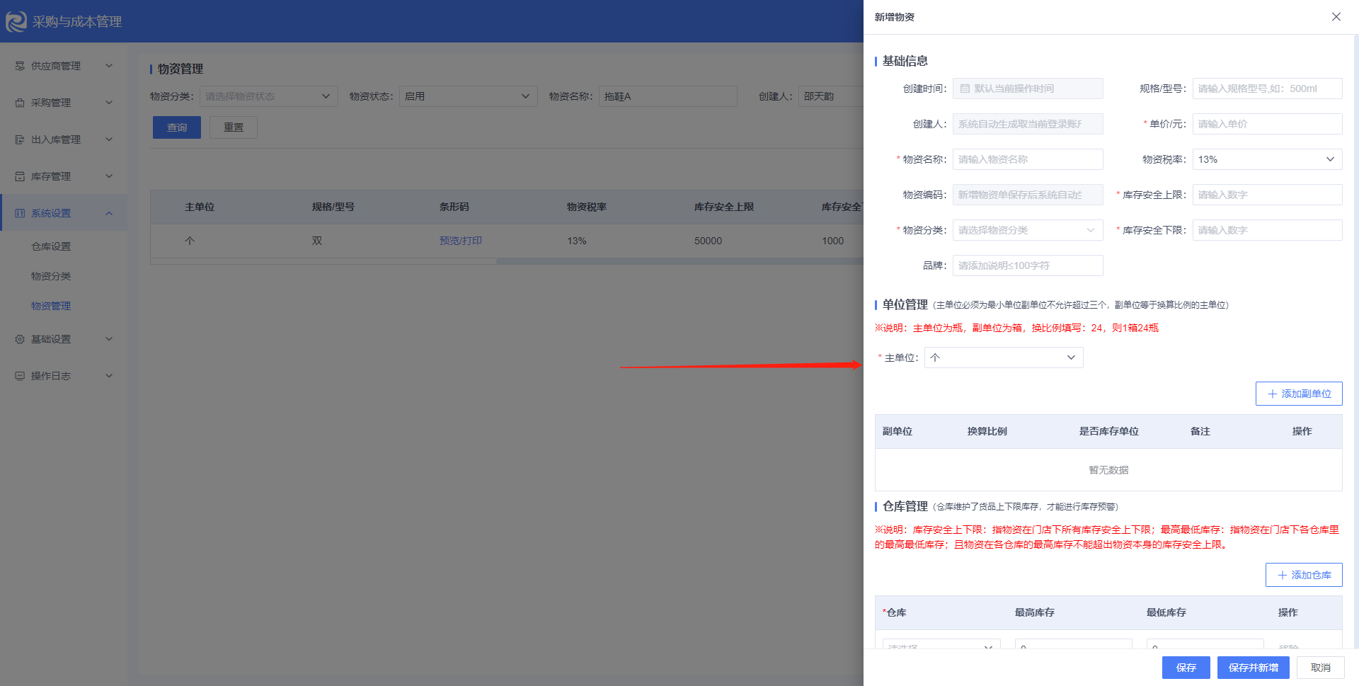Close the 新增物资 drawer with X

coord(1336,17)
